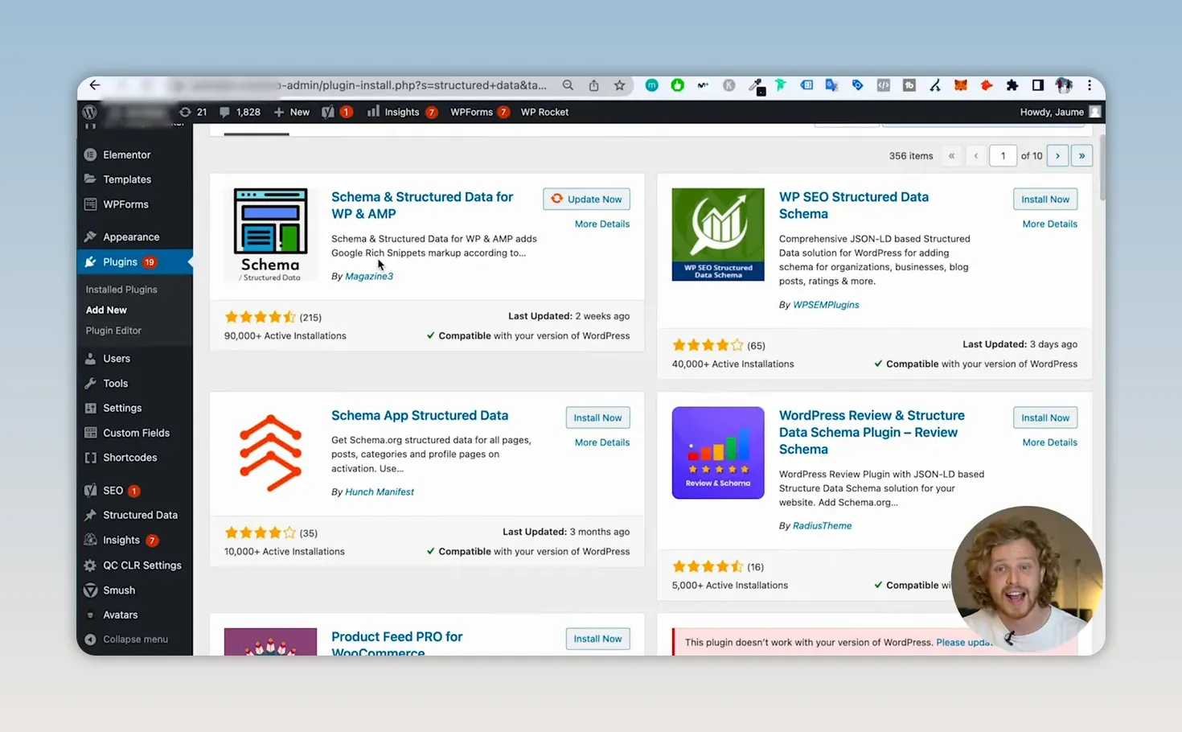Toggle the browser side panel icon
The width and height of the screenshot is (1182, 732).
pyautogui.click(x=1038, y=85)
